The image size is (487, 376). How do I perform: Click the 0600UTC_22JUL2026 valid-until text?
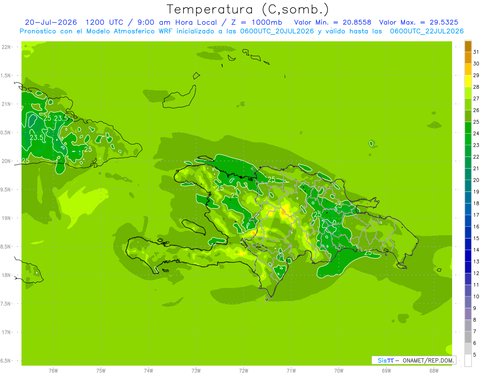click(x=427, y=31)
